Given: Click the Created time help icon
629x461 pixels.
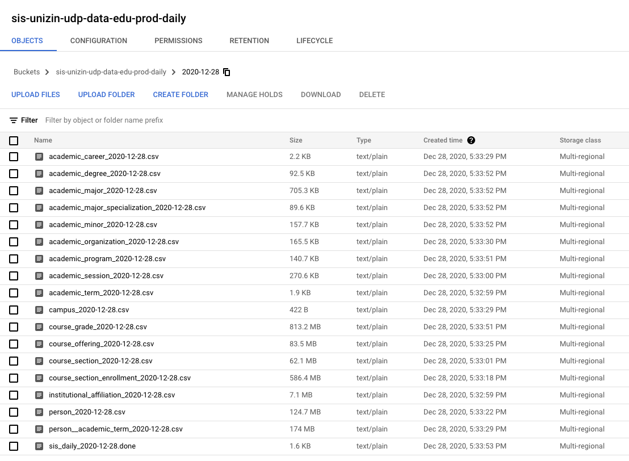Looking at the screenshot, I should [x=471, y=140].
